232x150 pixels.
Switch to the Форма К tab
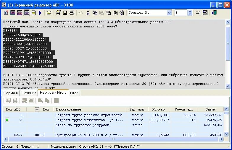tap(11, 93)
